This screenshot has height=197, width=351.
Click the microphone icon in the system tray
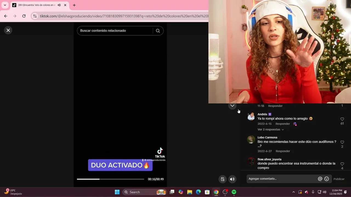point(313,192)
